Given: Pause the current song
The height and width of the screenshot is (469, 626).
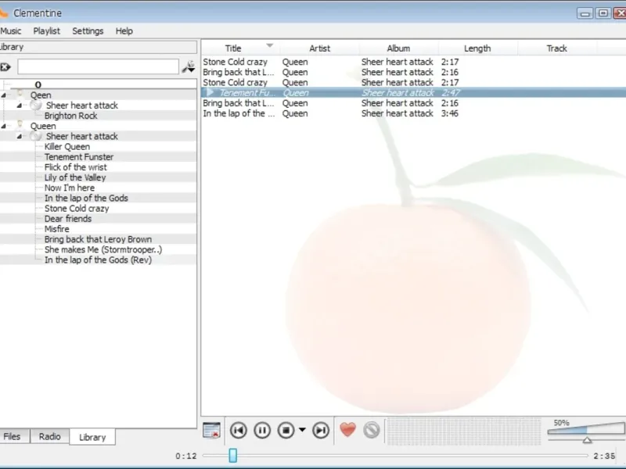Looking at the screenshot, I should coord(262,431).
